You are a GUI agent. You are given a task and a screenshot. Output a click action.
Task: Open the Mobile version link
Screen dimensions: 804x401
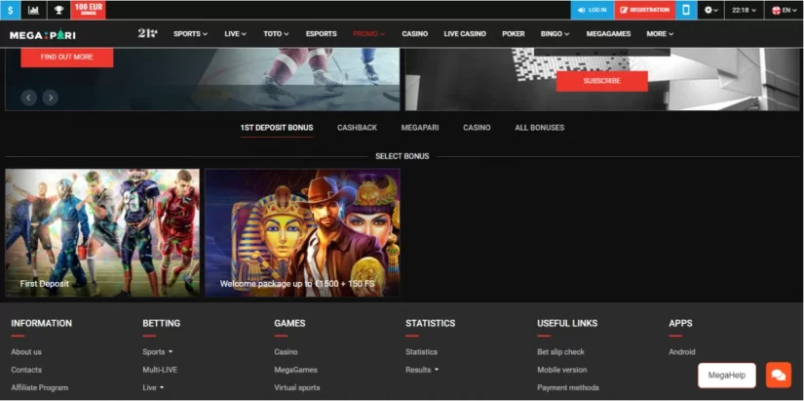pos(562,370)
